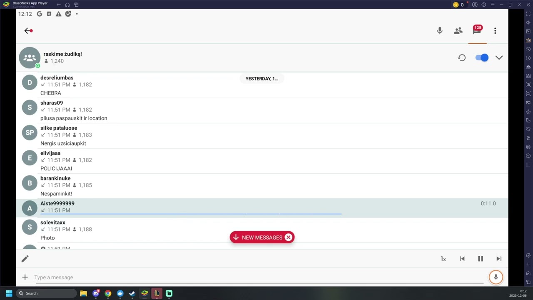Jump to new messages button
The width and height of the screenshot is (533, 300).
pyautogui.click(x=257, y=237)
